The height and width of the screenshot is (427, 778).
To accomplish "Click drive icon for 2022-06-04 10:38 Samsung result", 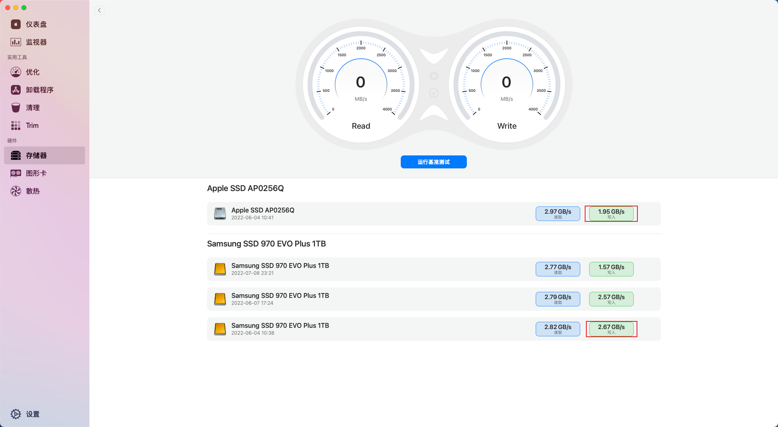I will click(x=220, y=329).
